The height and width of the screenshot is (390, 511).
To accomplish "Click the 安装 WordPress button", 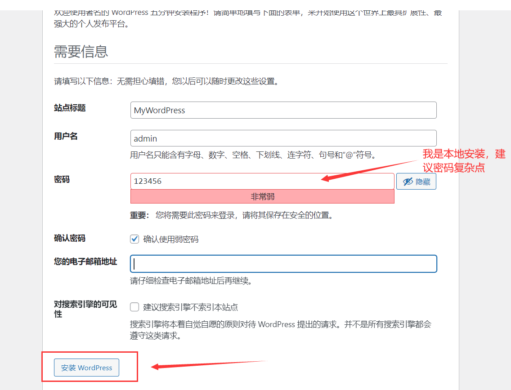I will pos(86,368).
